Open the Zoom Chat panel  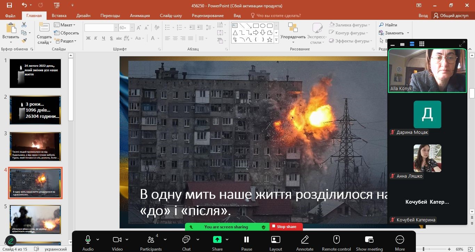coord(186,243)
